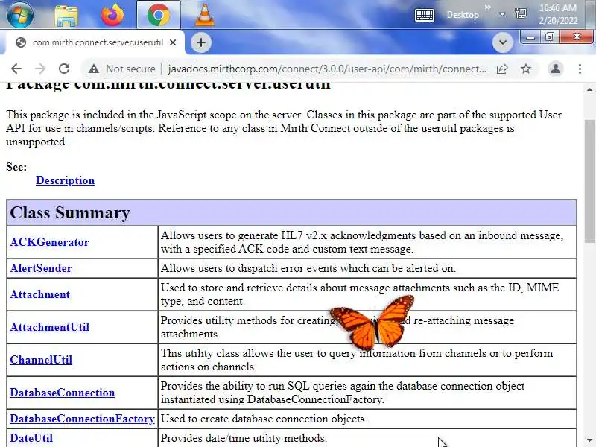Open the DateUtil class link
596x447 pixels.
31,438
